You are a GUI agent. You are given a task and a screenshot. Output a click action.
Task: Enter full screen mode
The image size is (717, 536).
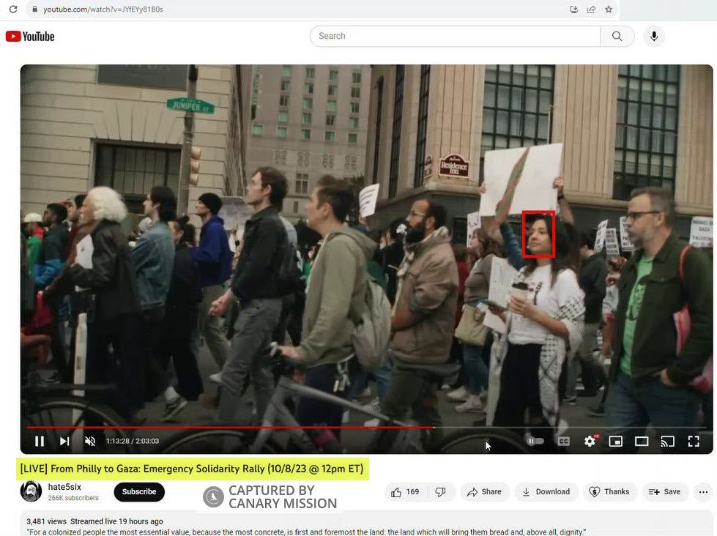pyautogui.click(x=693, y=441)
